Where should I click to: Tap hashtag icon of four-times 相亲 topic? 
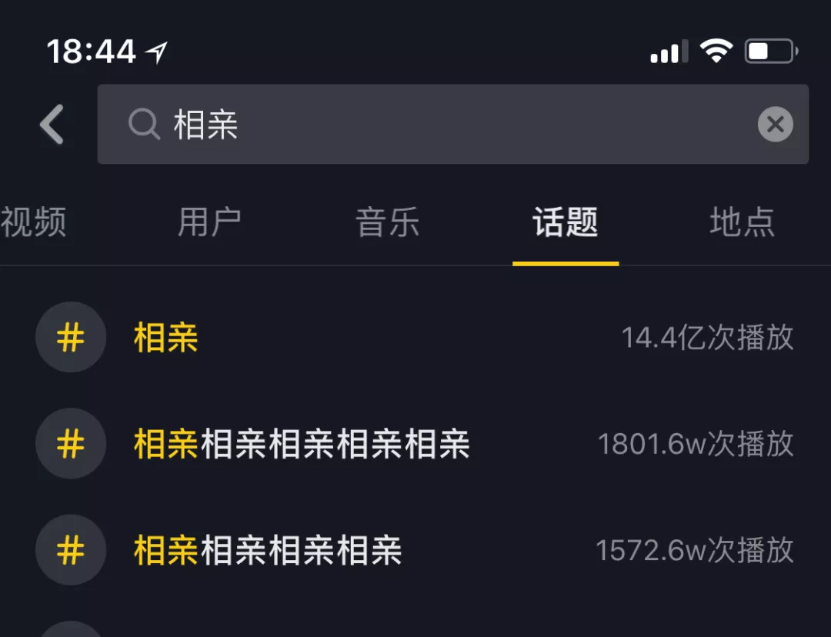tap(71, 550)
